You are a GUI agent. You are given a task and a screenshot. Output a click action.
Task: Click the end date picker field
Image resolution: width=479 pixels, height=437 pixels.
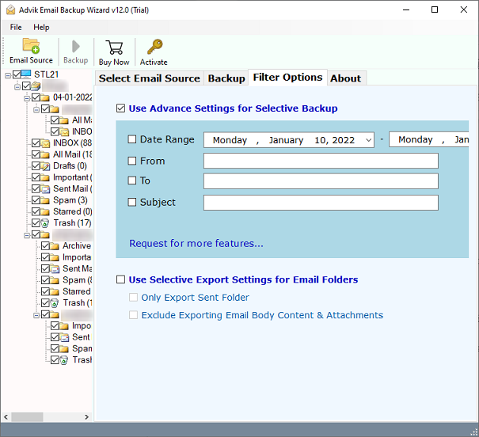coord(428,139)
